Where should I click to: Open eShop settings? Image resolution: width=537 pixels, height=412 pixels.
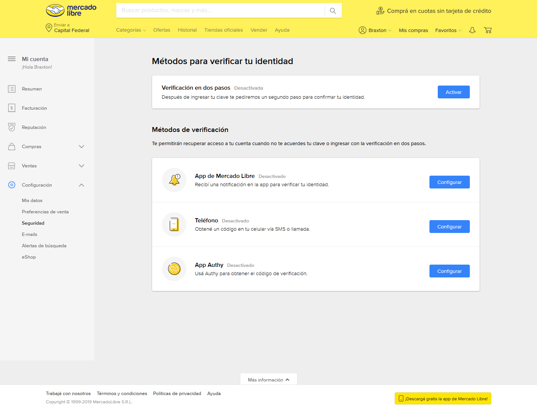tap(29, 257)
